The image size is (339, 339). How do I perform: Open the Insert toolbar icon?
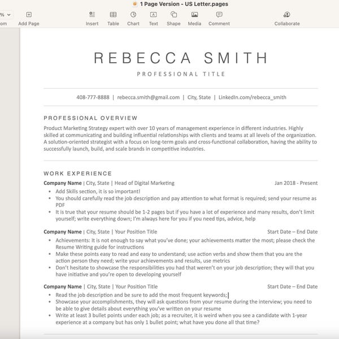pyautogui.click(x=92, y=15)
